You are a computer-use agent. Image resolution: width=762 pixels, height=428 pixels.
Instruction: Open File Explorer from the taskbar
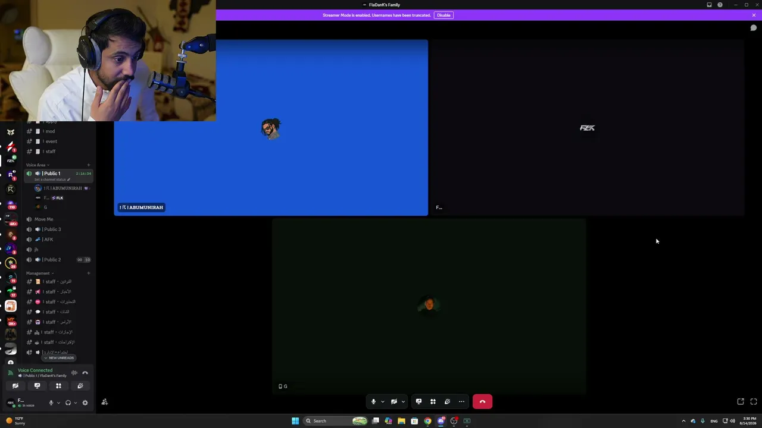point(401,421)
